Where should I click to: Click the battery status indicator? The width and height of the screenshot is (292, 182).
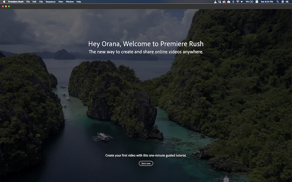(249, 2)
